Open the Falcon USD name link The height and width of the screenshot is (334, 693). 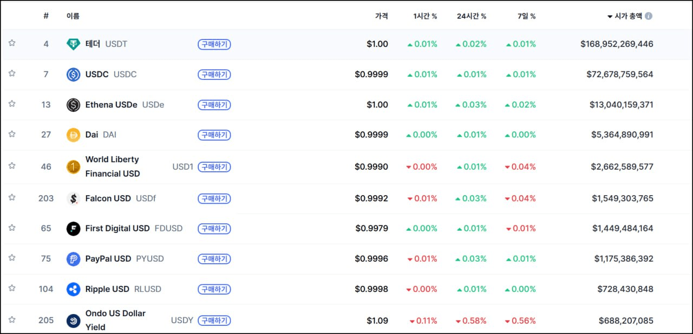pos(108,198)
